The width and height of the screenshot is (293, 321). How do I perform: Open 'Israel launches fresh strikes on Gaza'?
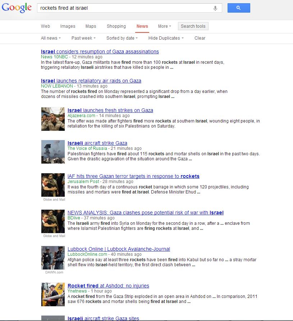pos(110,110)
